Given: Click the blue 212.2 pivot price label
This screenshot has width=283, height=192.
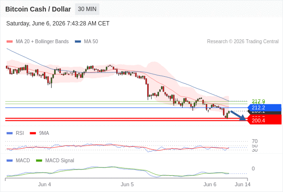Looking at the screenshot, I should tap(265, 108).
